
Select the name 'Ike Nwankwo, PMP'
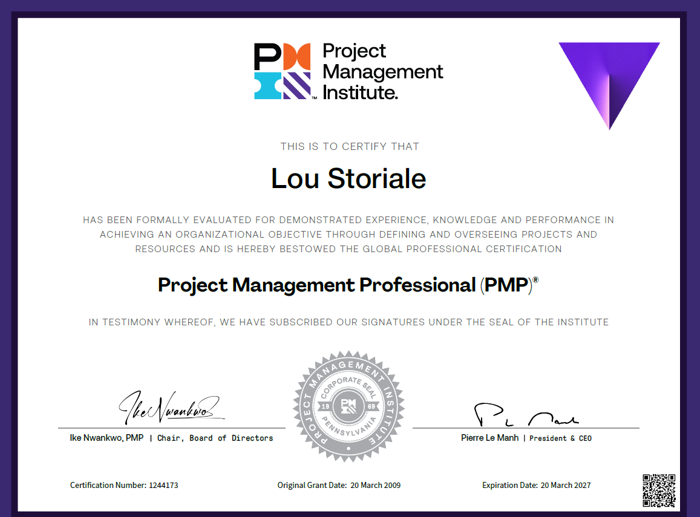pyautogui.click(x=106, y=438)
